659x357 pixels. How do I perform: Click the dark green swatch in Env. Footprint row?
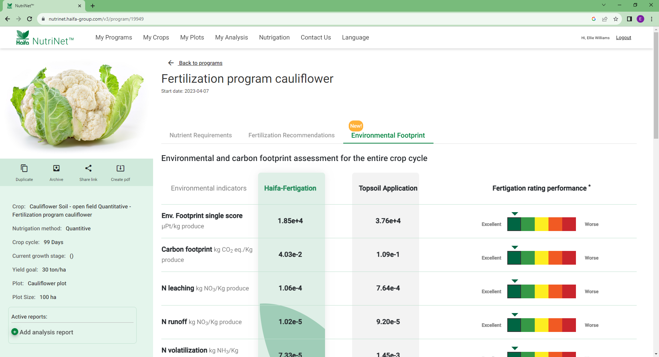click(514, 224)
